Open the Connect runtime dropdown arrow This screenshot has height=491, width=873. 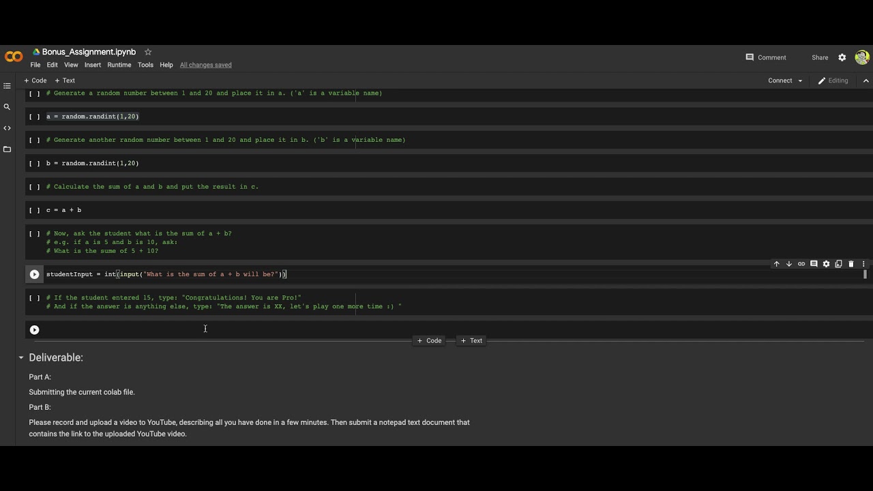point(800,80)
